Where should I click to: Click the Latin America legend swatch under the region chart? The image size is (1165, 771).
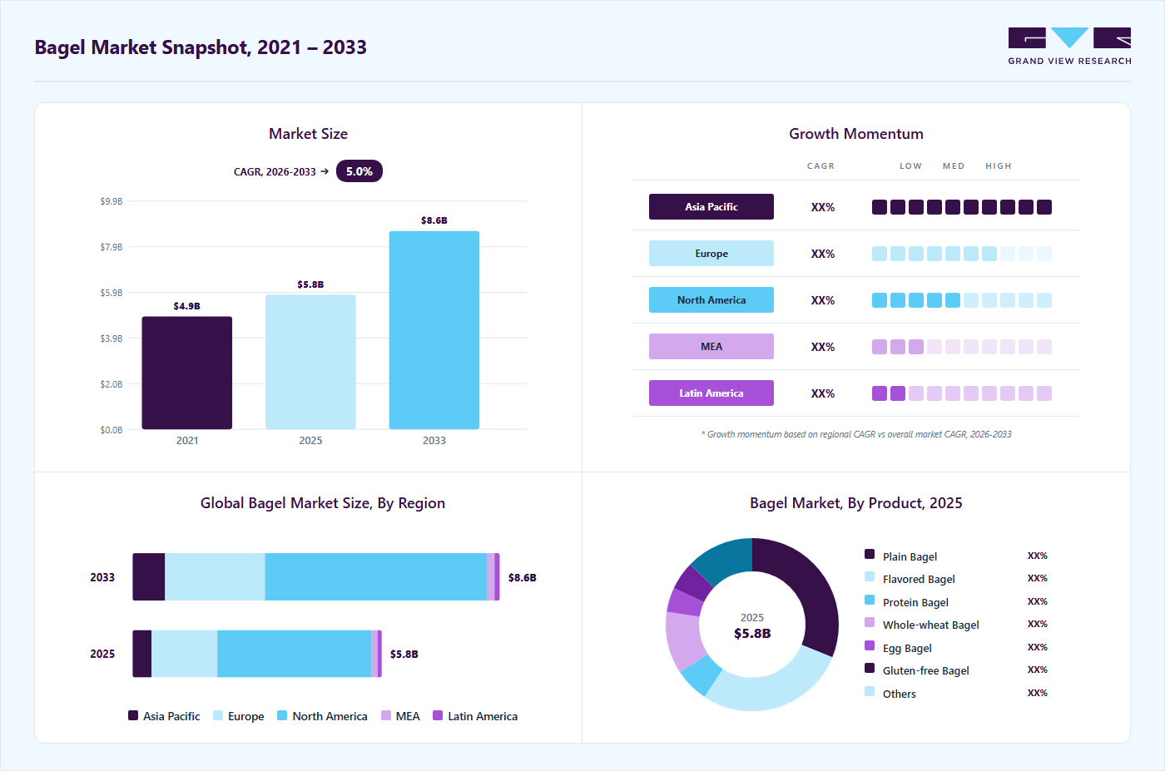point(438,715)
